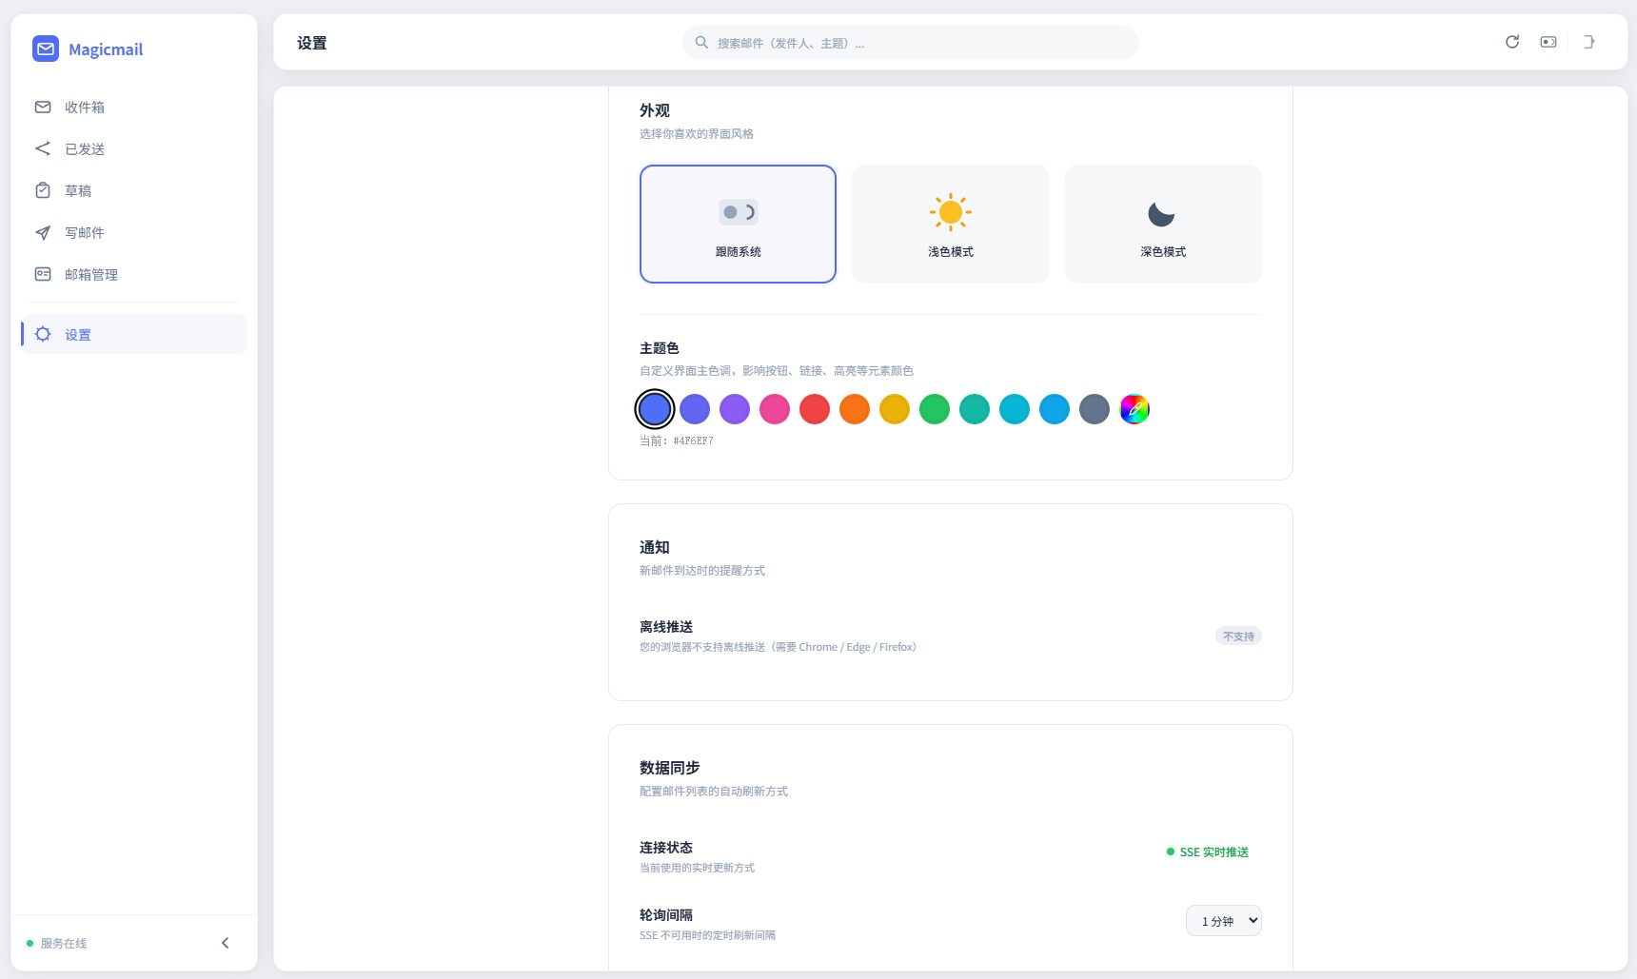
Task: Choose the yellow theme color swatch
Action: (x=895, y=409)
